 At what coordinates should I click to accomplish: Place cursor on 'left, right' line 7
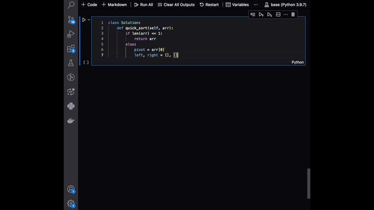tap(146, 55)
